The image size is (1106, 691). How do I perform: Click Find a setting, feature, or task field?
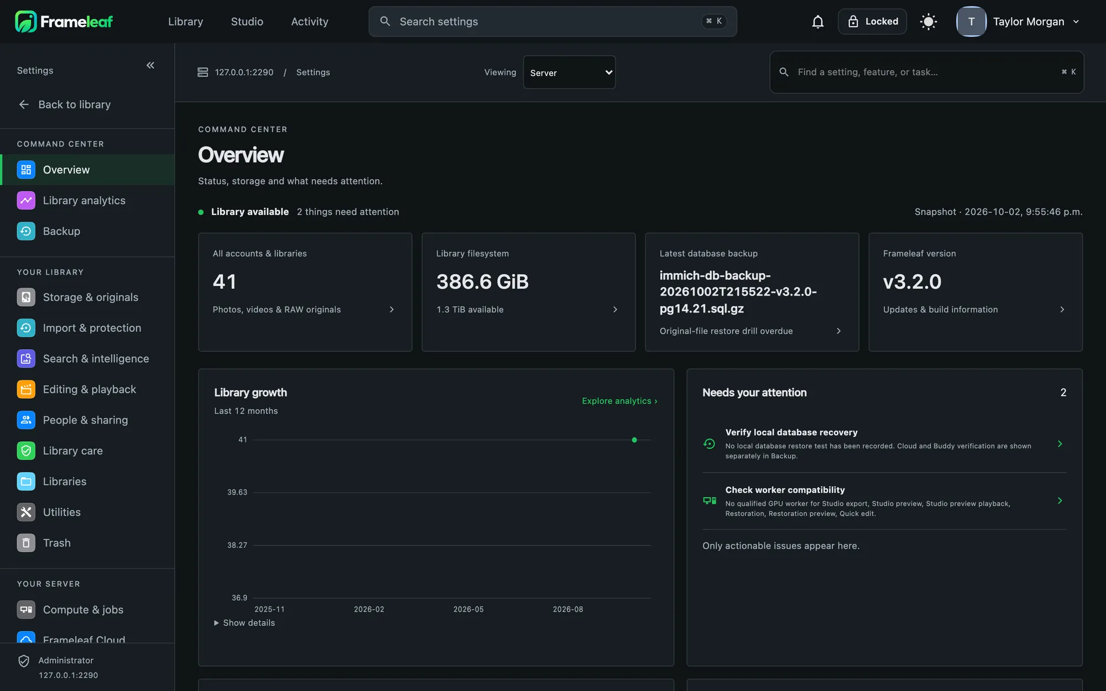(x=926, y=72)
